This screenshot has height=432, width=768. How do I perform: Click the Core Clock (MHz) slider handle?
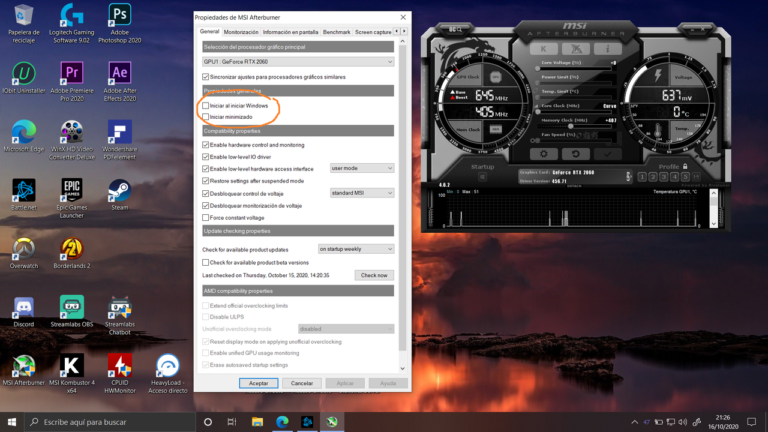click(x=538, y=112)
